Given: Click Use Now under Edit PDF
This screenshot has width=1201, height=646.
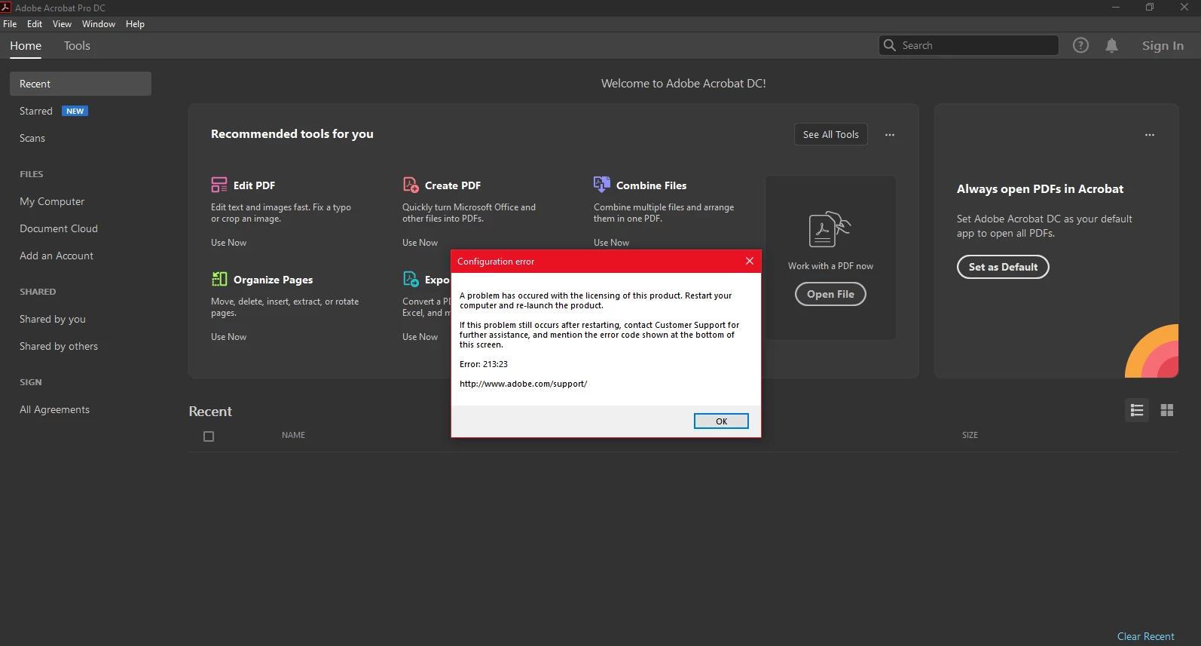Looking at the screenshot, I should pyautogui.click(x=228, y=243).
